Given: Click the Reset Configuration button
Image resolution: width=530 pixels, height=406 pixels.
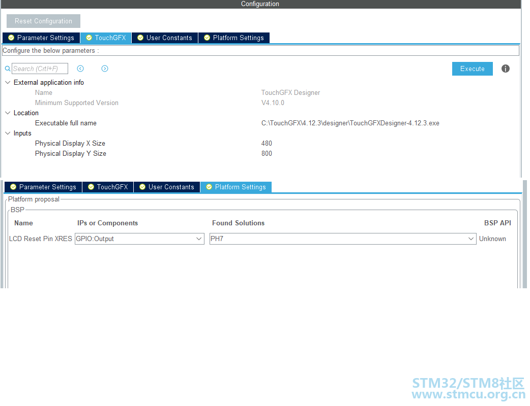Looking at the screenshot, I should [x=43, y=21].
